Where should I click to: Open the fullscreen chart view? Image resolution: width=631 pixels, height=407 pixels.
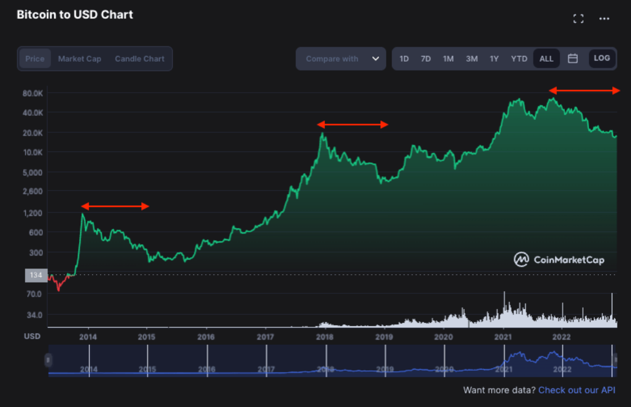(578, 18)
